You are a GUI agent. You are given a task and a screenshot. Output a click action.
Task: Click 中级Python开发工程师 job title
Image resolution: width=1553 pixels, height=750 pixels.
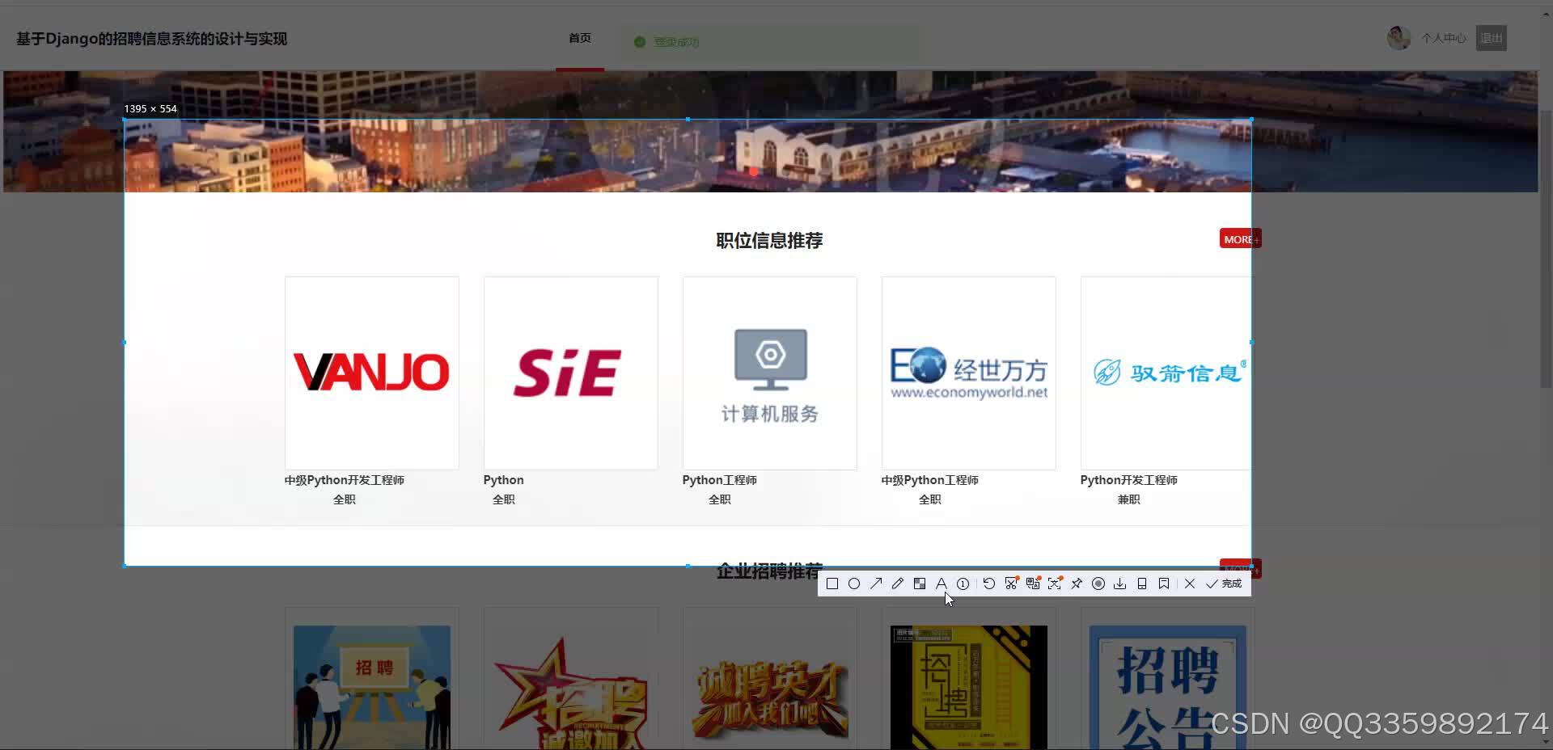[x=345, y=480]
